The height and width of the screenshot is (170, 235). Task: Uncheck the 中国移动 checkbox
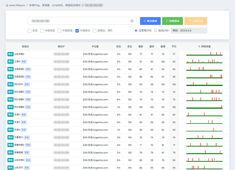pos(77,31)
